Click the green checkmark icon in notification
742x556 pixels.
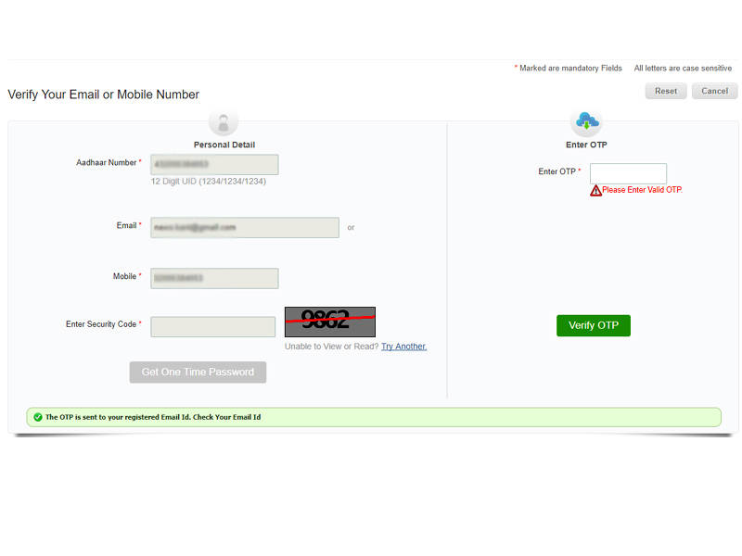click(37, 417)
